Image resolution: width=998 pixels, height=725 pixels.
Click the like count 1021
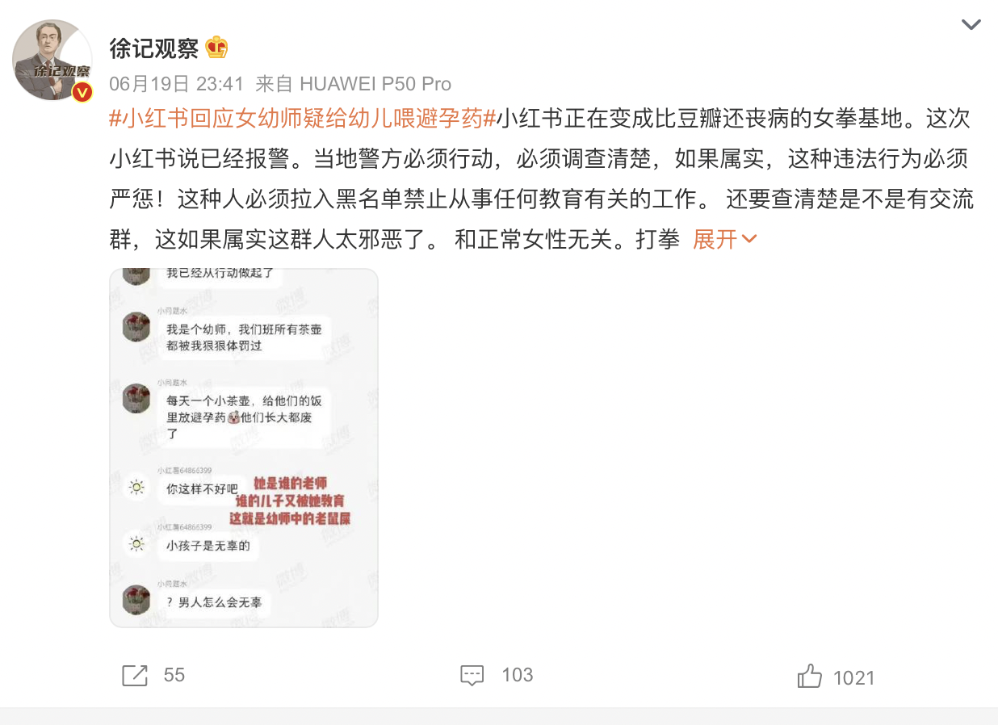tap(853, 678)
